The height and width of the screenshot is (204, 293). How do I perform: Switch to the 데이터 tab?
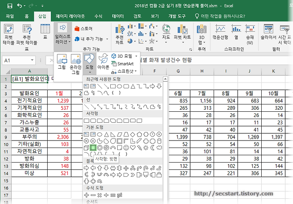118,16
